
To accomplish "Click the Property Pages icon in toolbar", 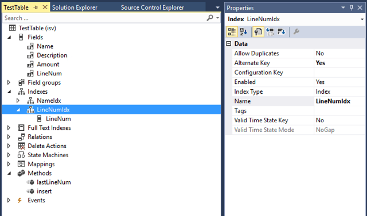I will point(258,32).
